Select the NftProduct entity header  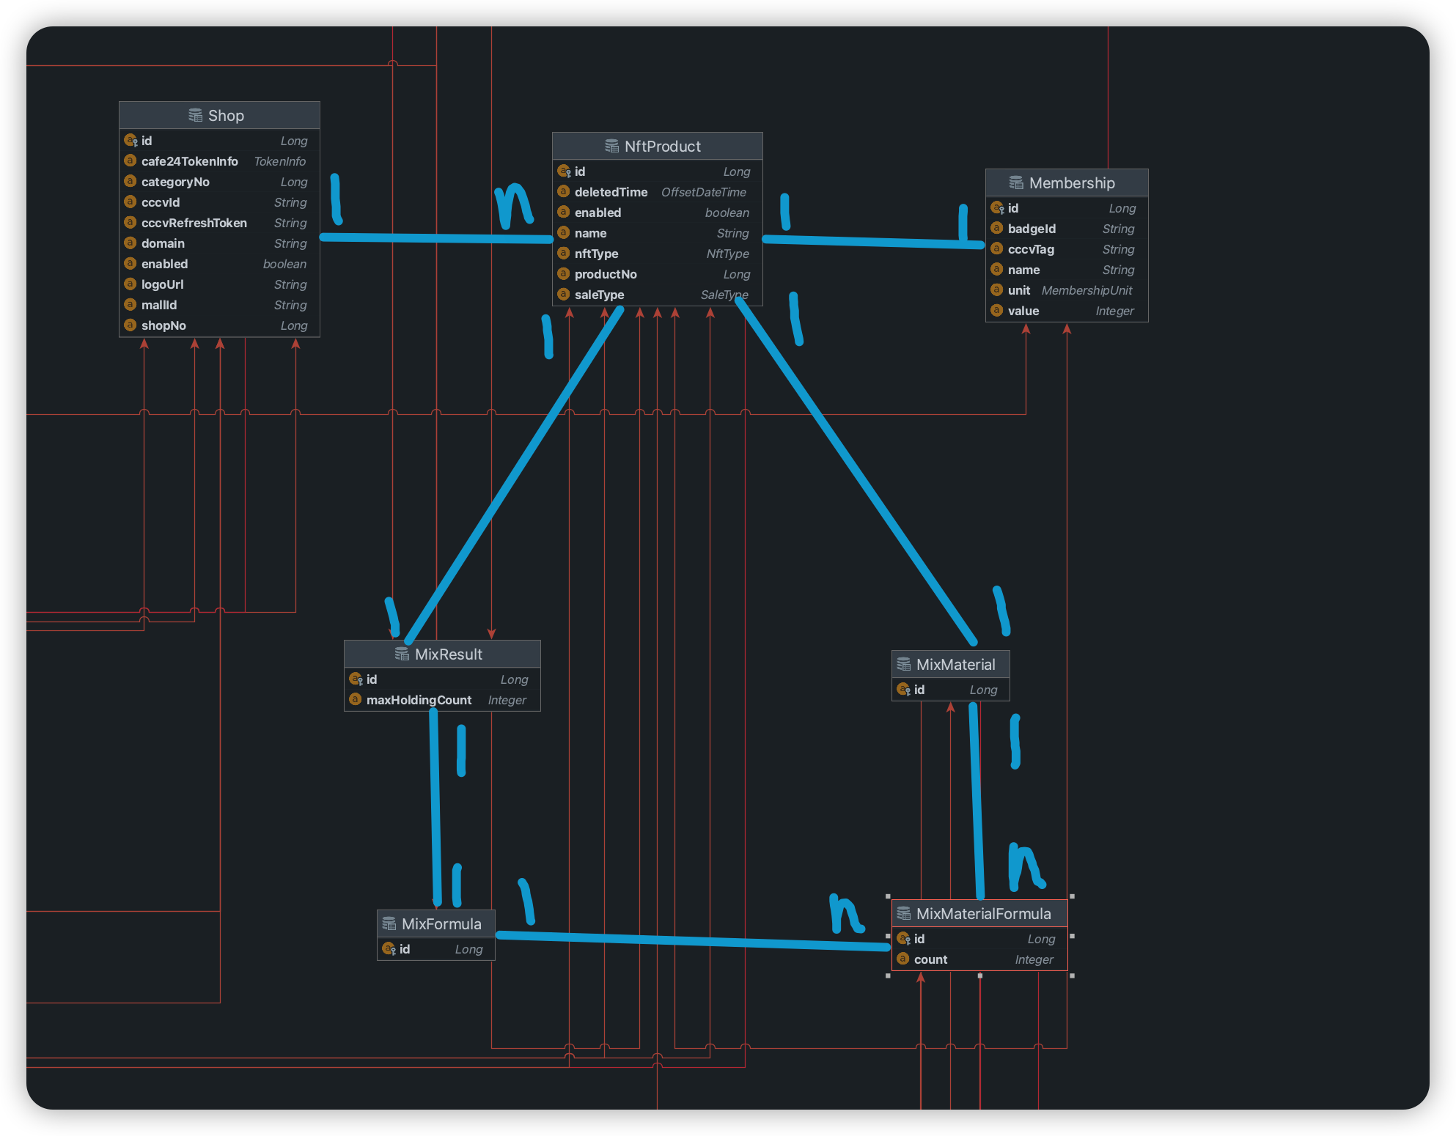(657, 146)
